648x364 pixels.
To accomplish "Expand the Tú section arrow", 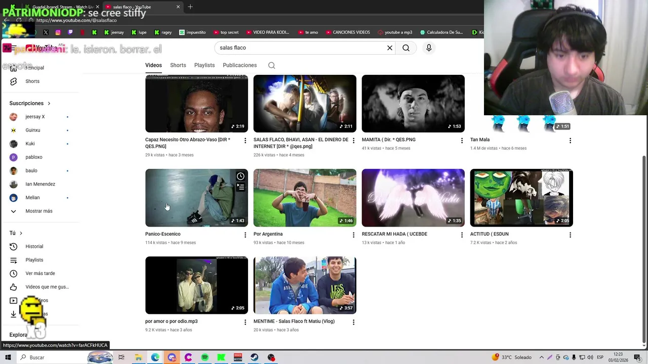I will point(21,233).
